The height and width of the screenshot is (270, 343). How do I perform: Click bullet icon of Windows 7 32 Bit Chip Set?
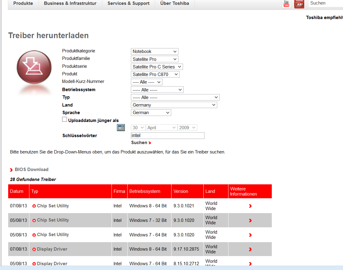34,220
